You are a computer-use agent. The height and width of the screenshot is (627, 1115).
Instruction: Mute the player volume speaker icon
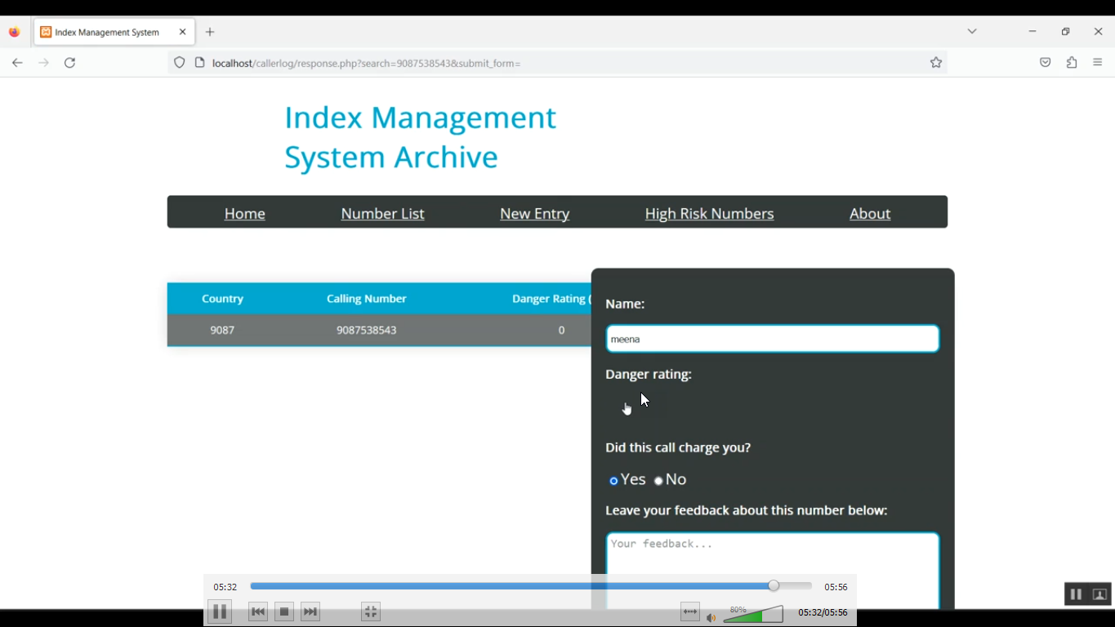tap(711, 617)
